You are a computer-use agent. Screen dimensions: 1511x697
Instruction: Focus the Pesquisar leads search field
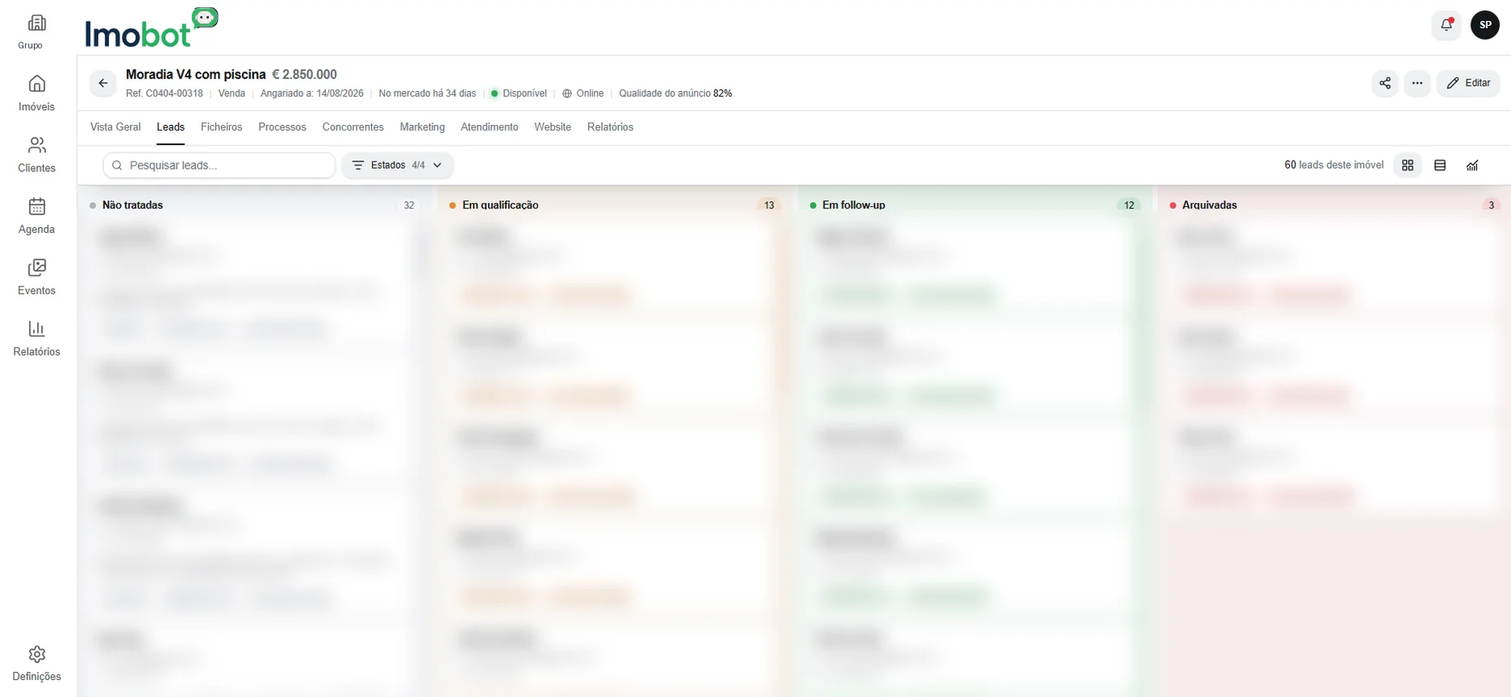[x=219, y=166]
